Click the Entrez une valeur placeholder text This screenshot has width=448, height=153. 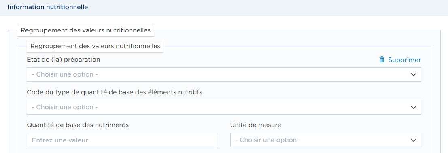point(60,140)
